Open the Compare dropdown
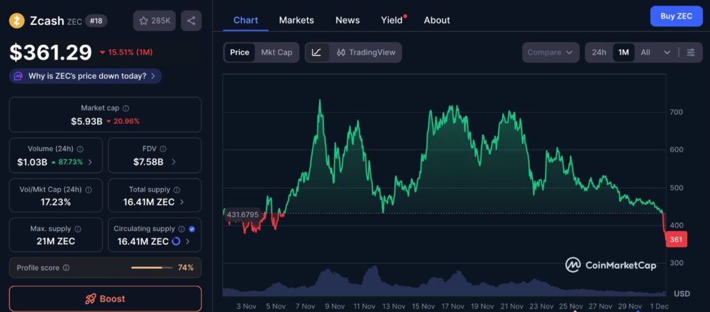 (x=551, y=53)
